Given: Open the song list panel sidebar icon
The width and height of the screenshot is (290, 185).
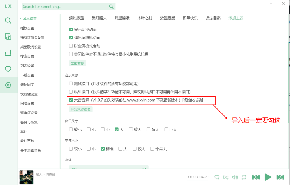Looking at the screenshot, I should tap(8, 36).
